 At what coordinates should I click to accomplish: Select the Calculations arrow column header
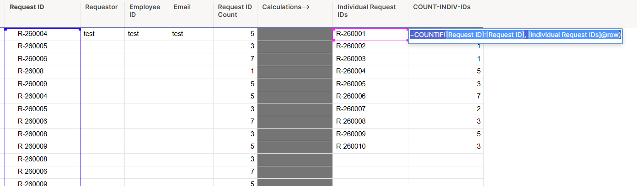[295, 14]
